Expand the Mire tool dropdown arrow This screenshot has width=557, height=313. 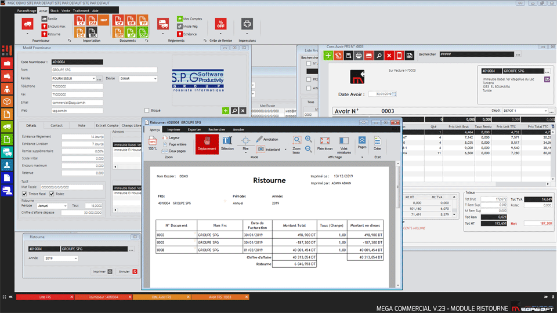[245, 153]
